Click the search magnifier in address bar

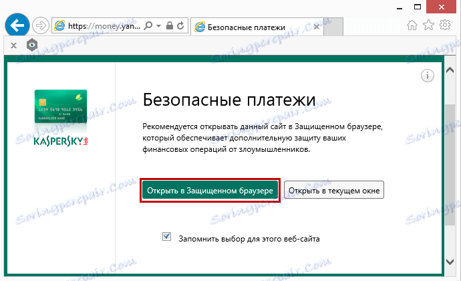pyautogui.click(x=149, y=26)
